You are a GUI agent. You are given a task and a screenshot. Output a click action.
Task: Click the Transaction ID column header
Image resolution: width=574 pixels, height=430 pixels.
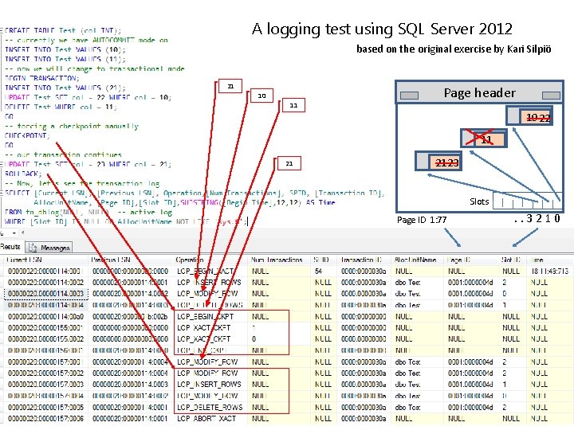tap(364, 260)
